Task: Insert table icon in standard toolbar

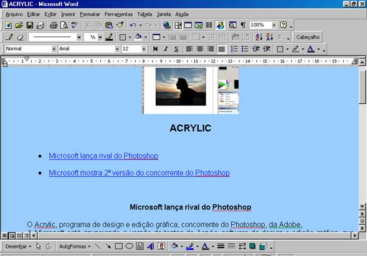Action: coord(188,25)
